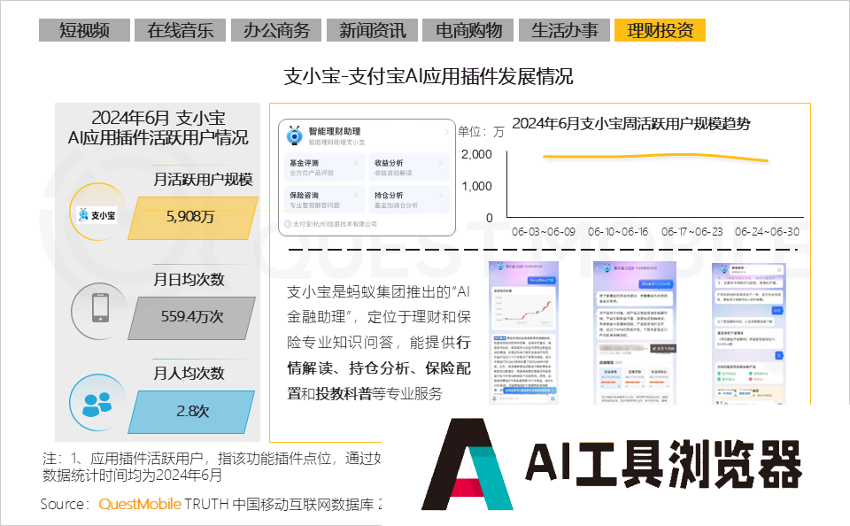
Task: Select the highlighted 理财投资 tab
Action: coord(660,30)
